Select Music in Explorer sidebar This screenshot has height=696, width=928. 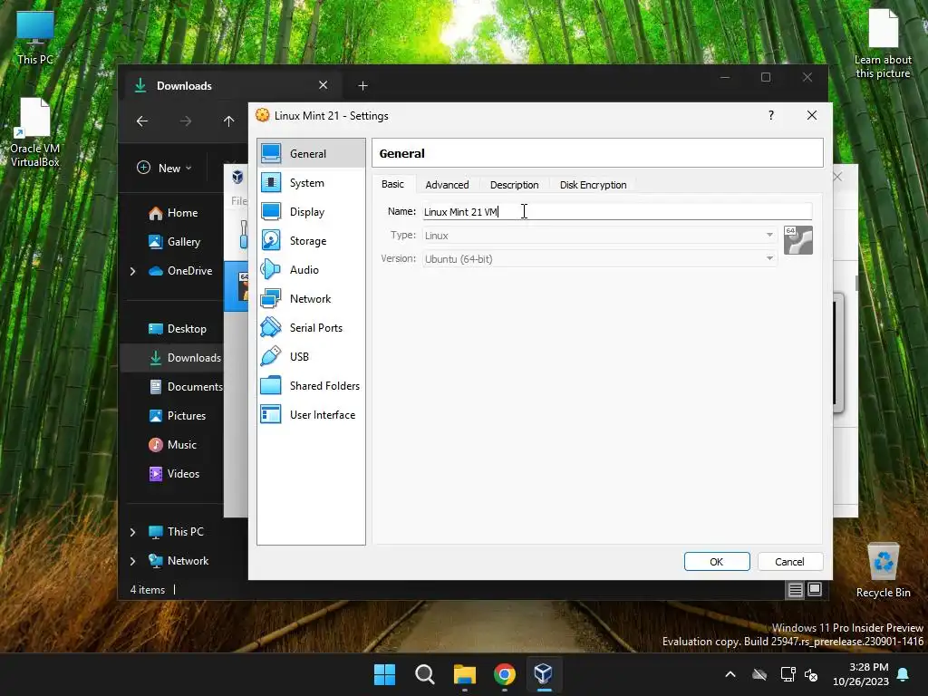[x=173, y=444]
